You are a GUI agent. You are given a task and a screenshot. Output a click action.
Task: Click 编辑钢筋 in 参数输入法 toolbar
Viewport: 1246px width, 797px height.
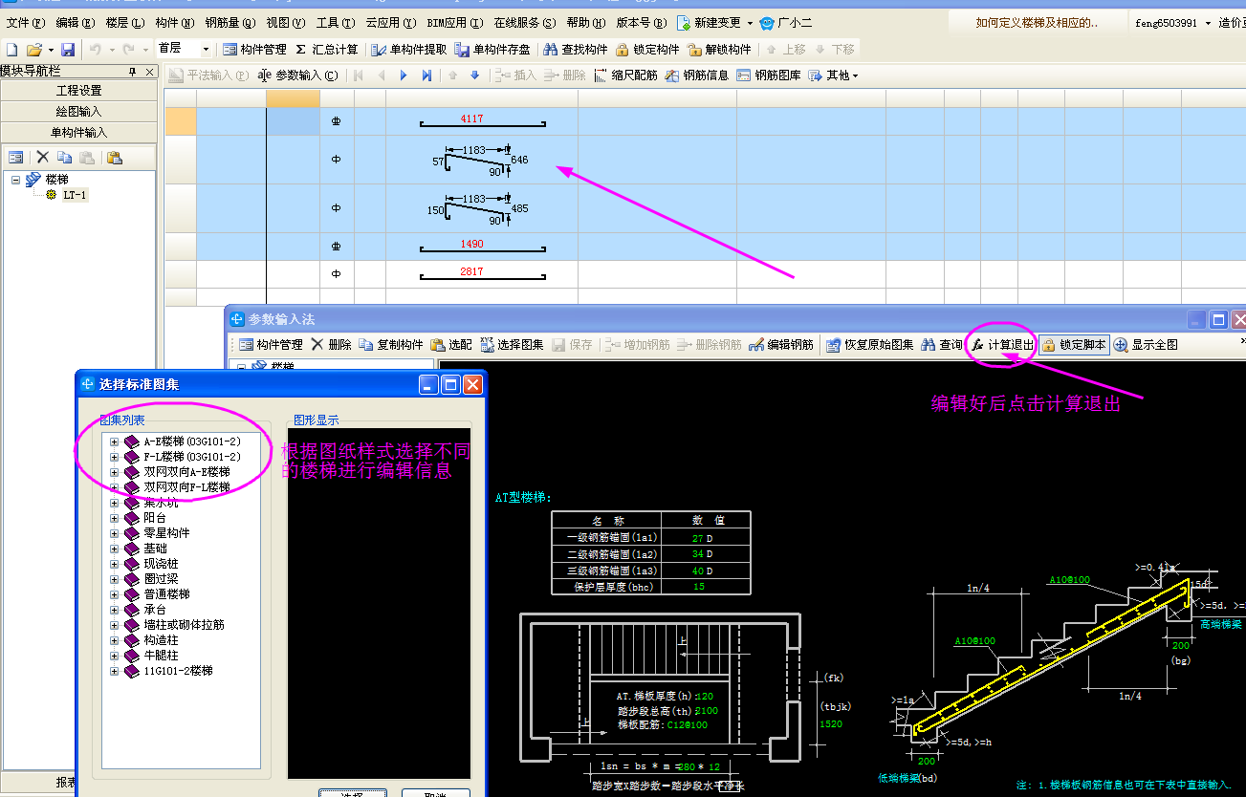click(781, 345)
